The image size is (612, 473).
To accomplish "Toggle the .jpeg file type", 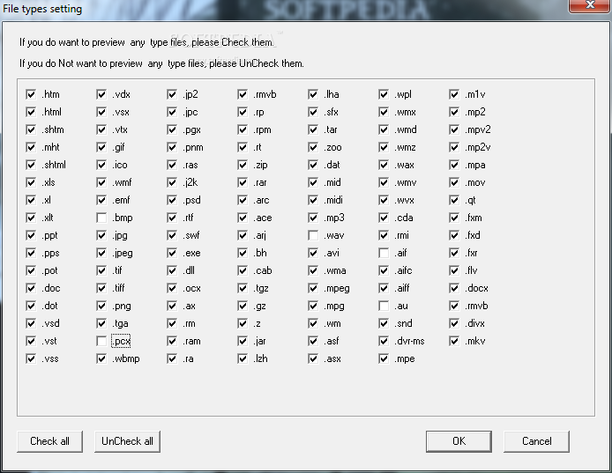I will coord(101,253).
